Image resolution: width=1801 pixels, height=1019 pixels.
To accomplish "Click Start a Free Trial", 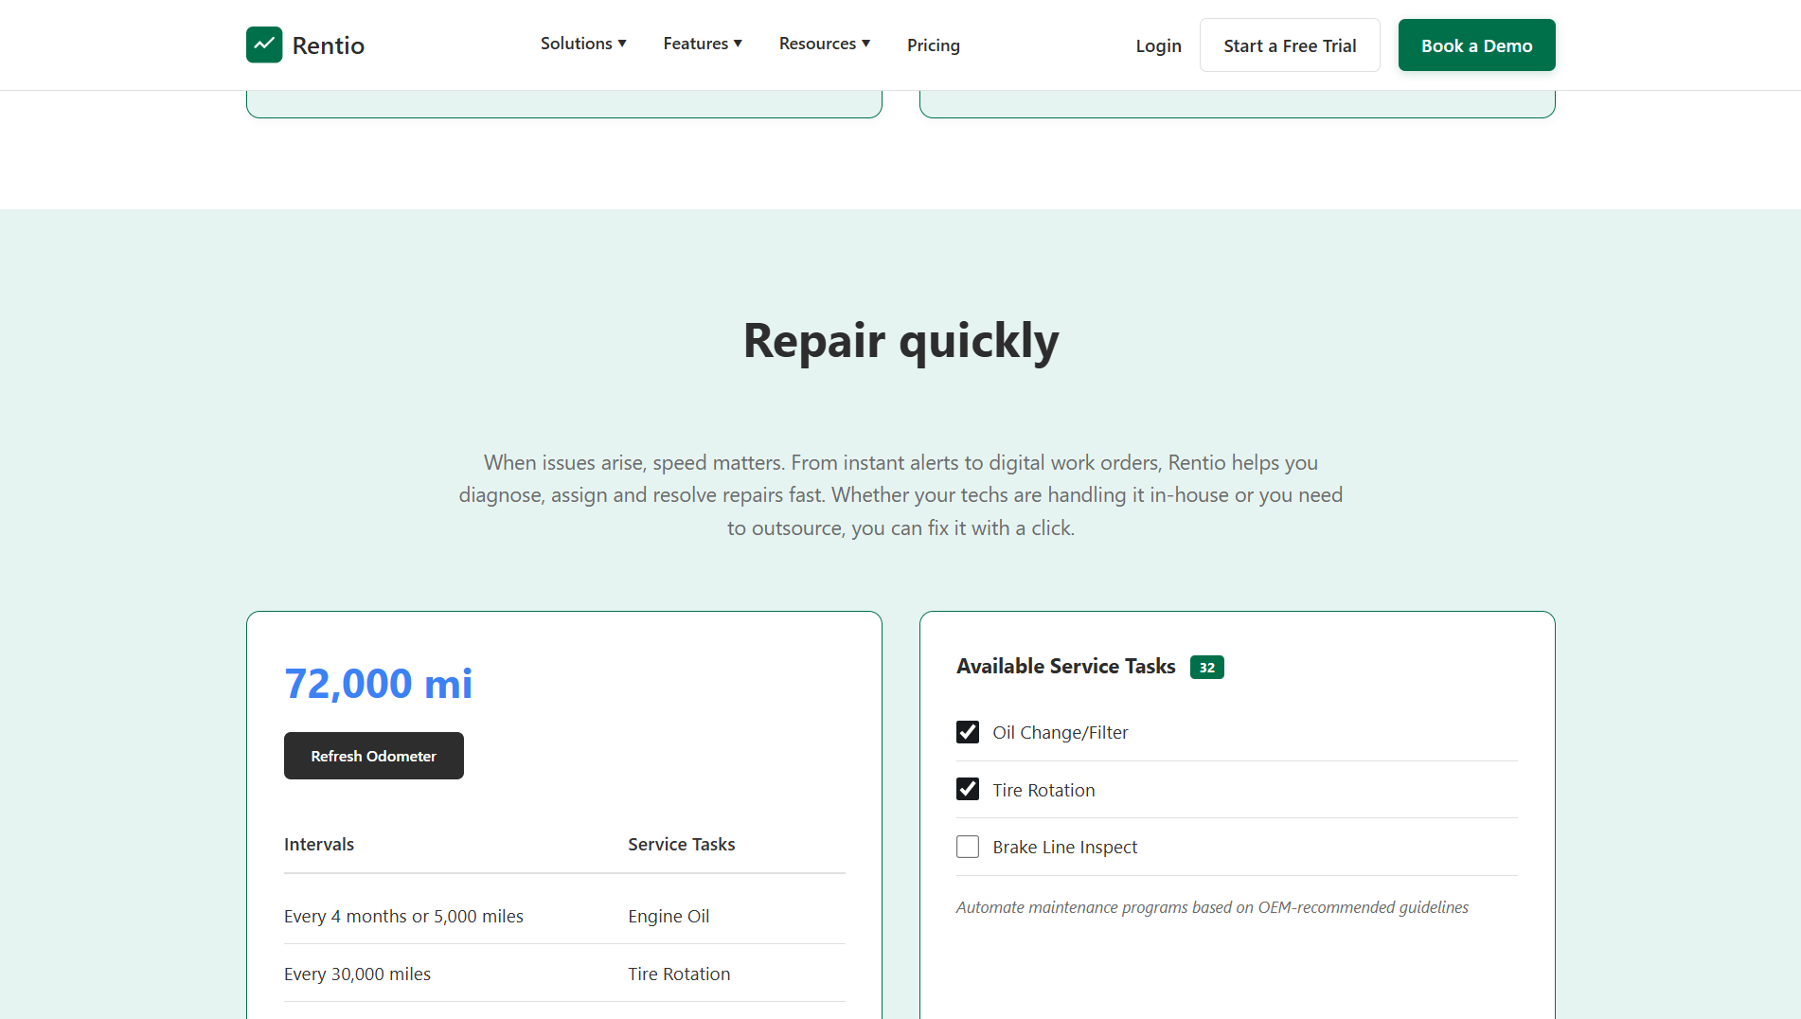I will point(1290,45).
